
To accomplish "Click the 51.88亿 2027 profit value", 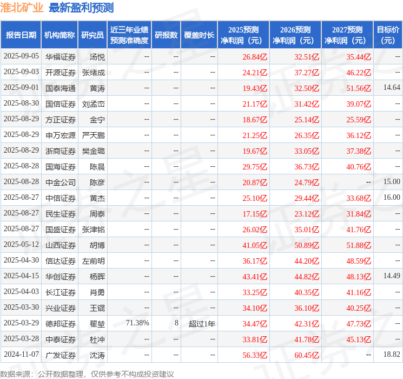I will pyautogui.click(x=359, y=245).
